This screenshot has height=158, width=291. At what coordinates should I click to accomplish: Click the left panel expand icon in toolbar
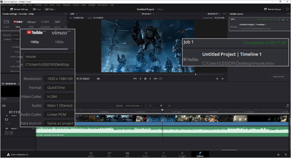pyautogui.click(x=4, y=9)
